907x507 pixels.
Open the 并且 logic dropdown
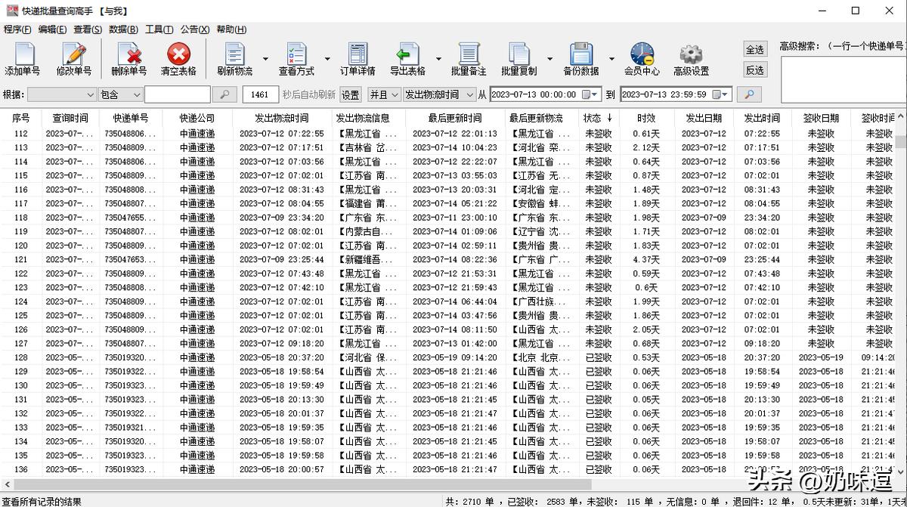383,94
